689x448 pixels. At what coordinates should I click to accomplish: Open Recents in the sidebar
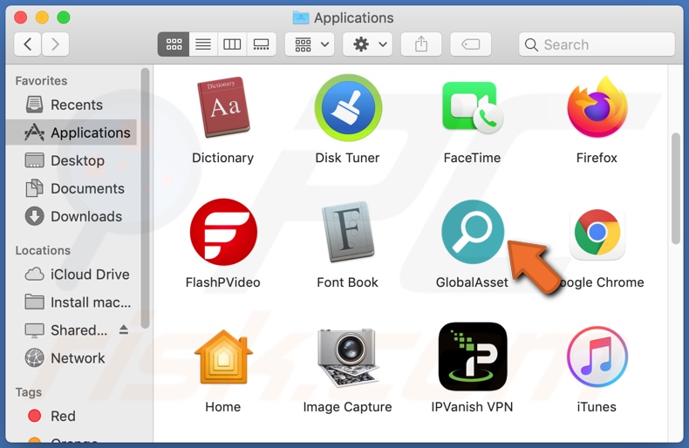pos(72,105)
